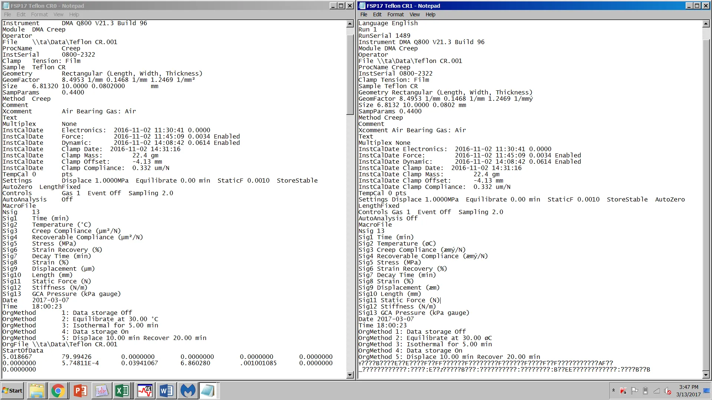Screen dimensions: 712x400
Task: Open the Action Center flag icon
Action: 634,391
